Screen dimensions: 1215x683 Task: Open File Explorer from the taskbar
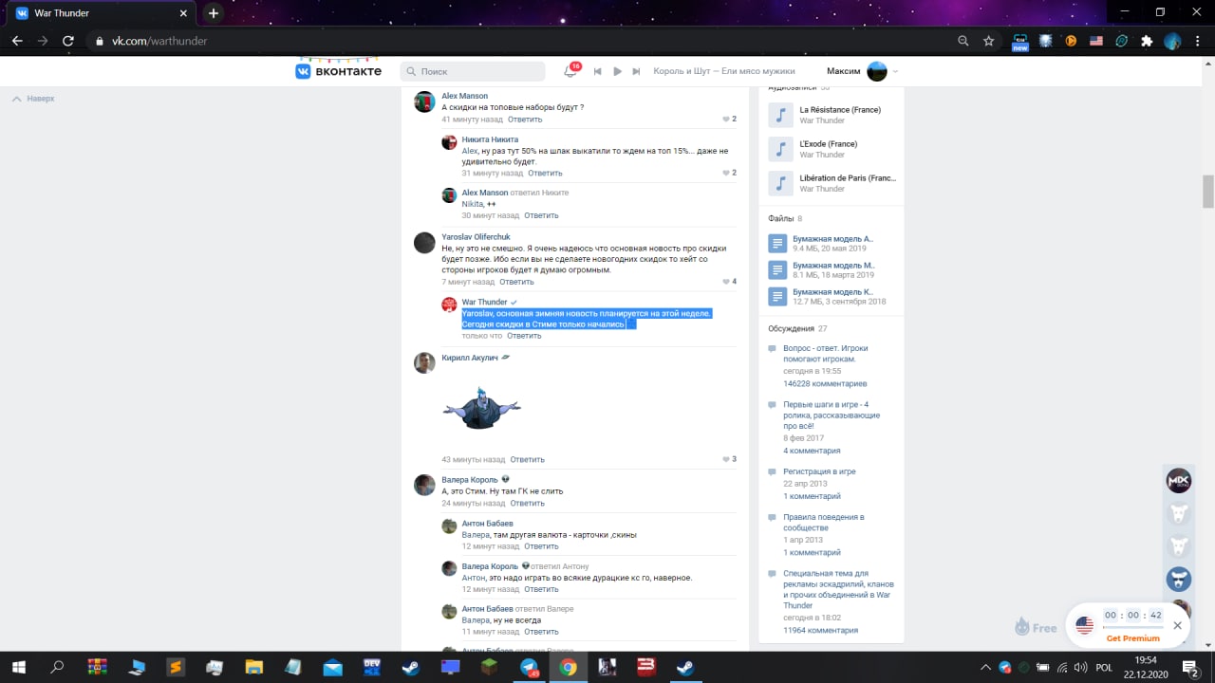pos(253,667)
